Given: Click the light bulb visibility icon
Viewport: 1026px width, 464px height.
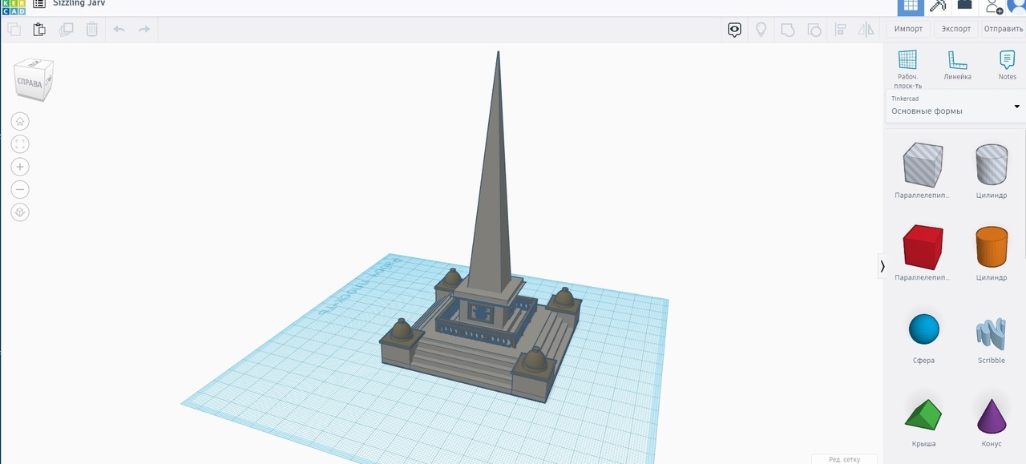Looking at the screenshot, I should [761, 30].
